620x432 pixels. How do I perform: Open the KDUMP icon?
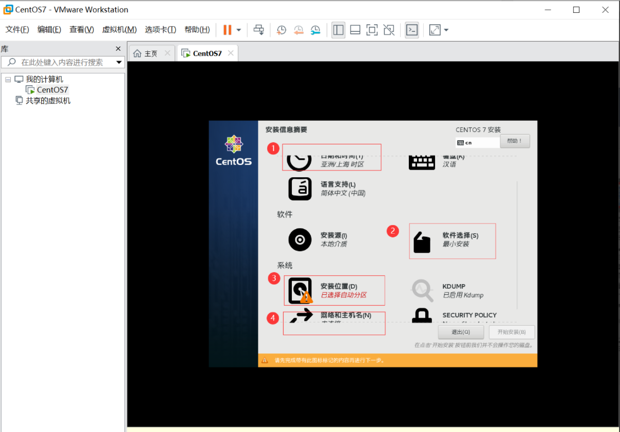coord(422,291)
